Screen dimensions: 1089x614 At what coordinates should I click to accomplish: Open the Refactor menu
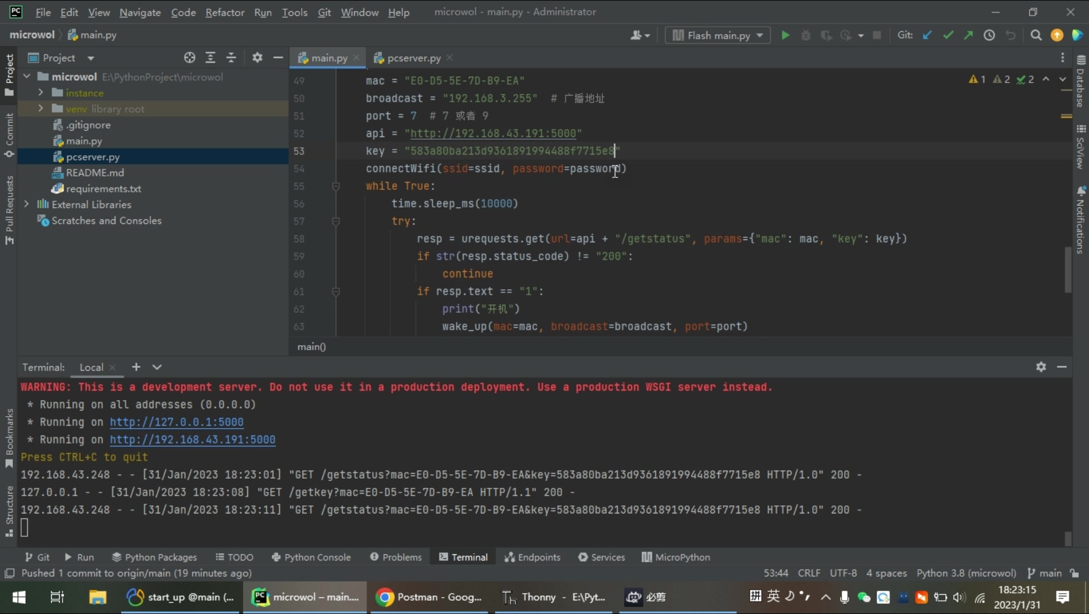[x=225, y=12]
